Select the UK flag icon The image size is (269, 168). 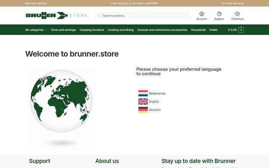click(x=143, y=102)
